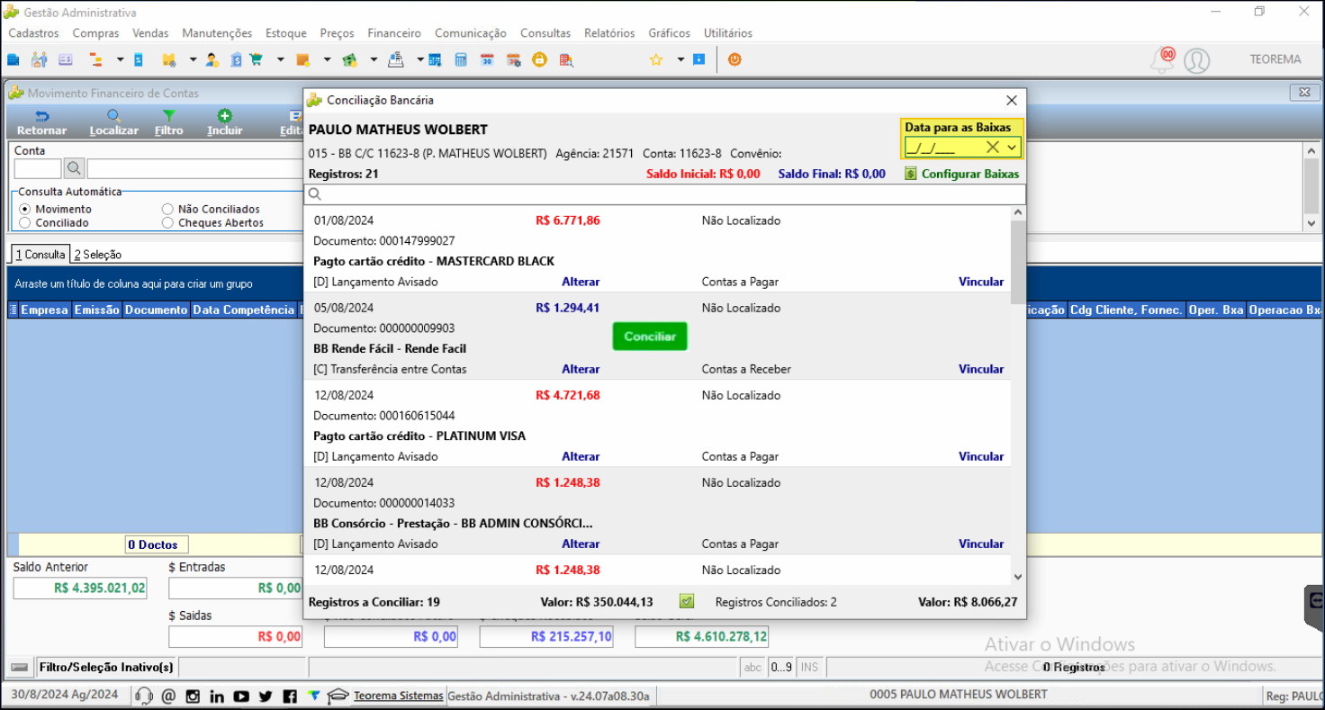The width and height of the screenshot is (1325, 710).
Task: Sort by the Data Competência column header
Action: 243,310
